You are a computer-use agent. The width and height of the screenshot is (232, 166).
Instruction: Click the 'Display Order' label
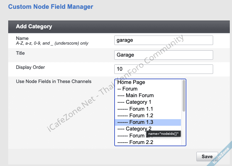(x=31, y=67)
